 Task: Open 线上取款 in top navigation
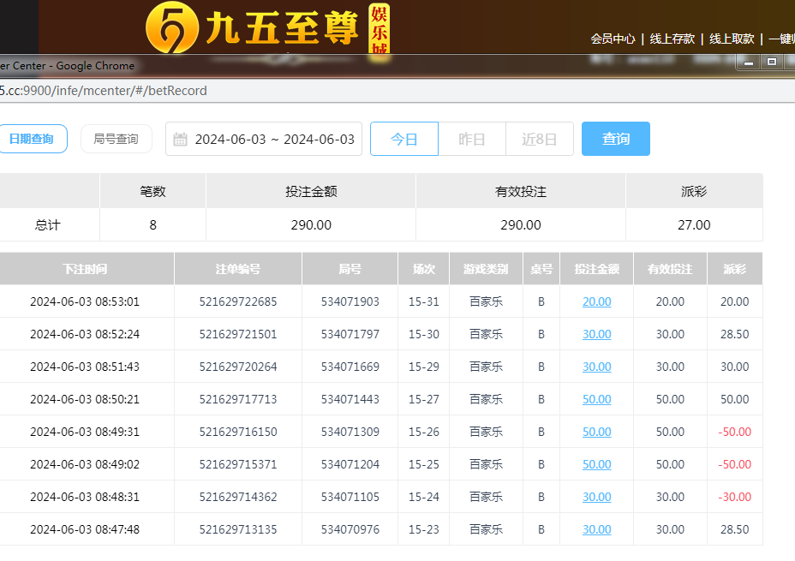(x=732, y=39)
